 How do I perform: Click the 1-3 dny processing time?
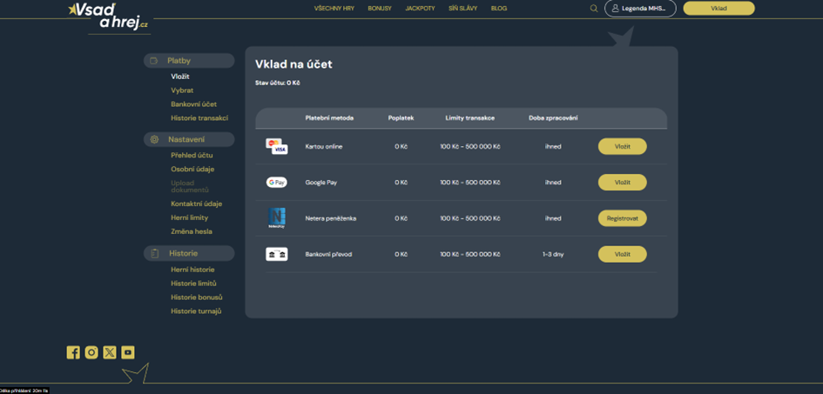coord(553,254)
